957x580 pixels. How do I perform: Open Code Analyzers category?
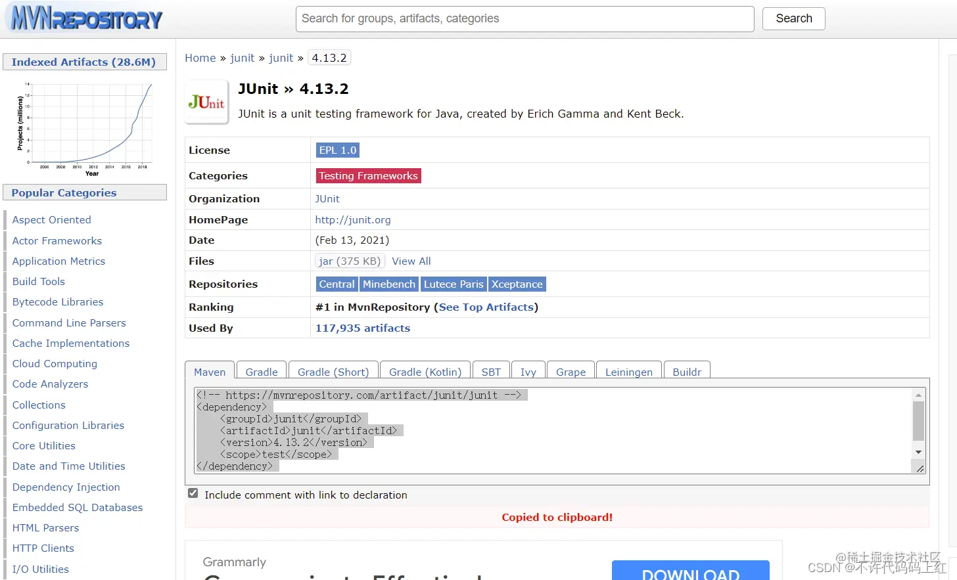tap(50, 384)
